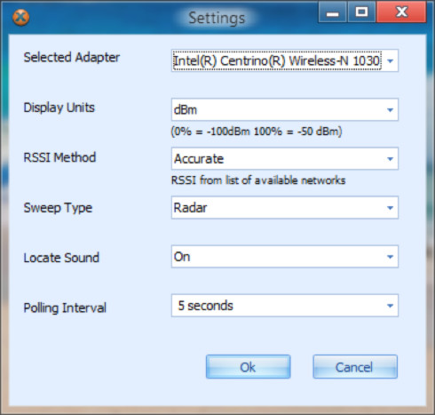Open the RSSI Method dropdown arrow

(390, 159)
